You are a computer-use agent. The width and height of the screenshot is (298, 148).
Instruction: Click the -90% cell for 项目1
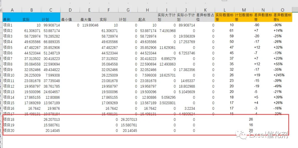pos(283,25)
